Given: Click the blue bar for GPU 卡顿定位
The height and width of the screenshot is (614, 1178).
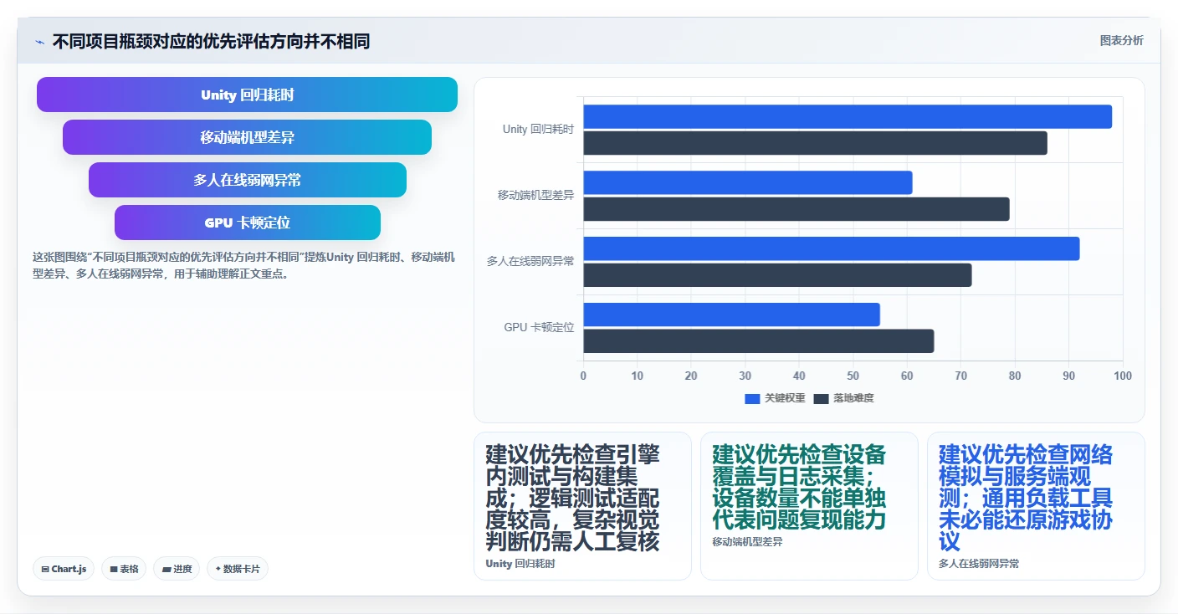Looking at the screenshot, I should [x=731, y=315].
